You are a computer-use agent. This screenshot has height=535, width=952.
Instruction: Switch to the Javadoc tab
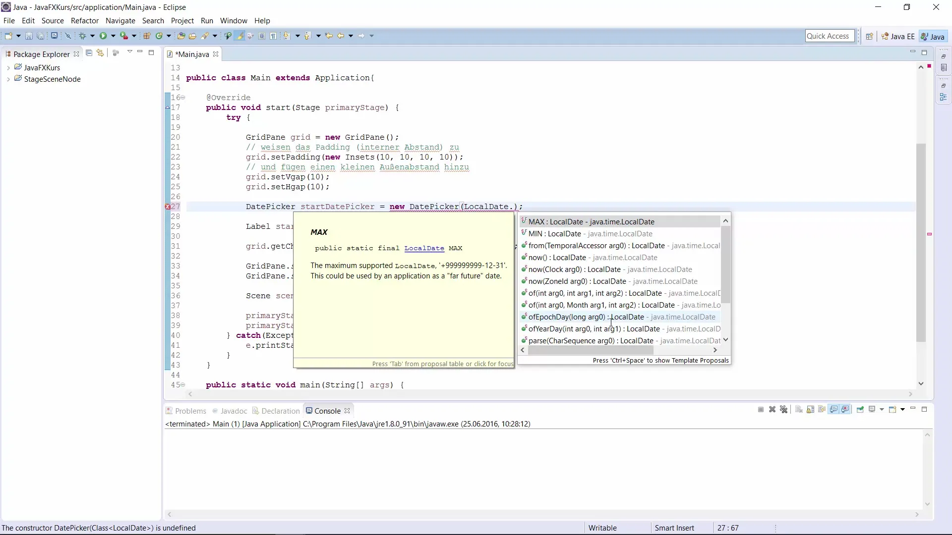(x=229, y=411)
